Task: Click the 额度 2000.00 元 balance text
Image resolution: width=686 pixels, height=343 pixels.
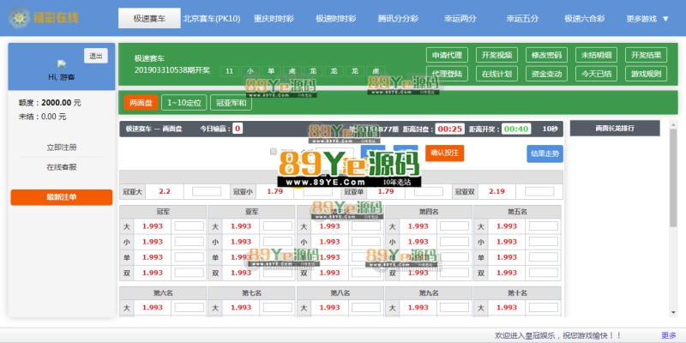Action: pyautogui.click(x=50, y=103)
